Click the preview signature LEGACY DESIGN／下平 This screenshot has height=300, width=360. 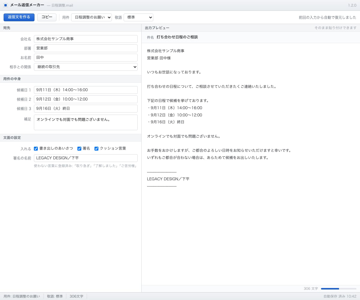click(x=168, y=179)
